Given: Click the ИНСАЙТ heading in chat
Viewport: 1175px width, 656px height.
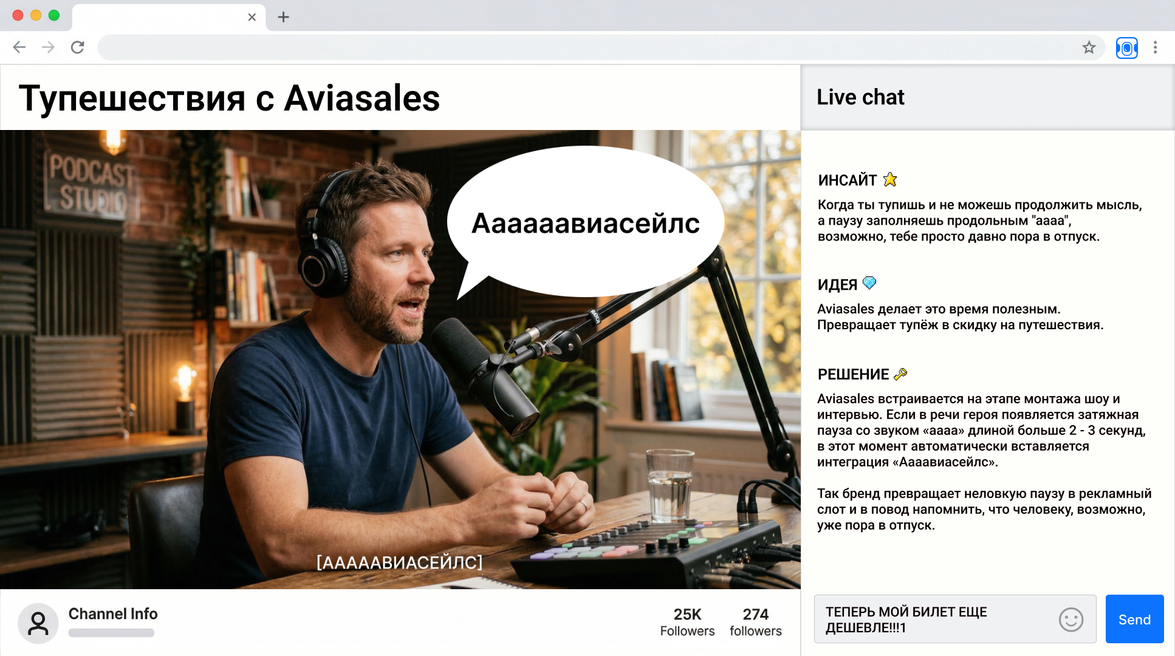Looking at the screenshot, I should pos(847,180).
